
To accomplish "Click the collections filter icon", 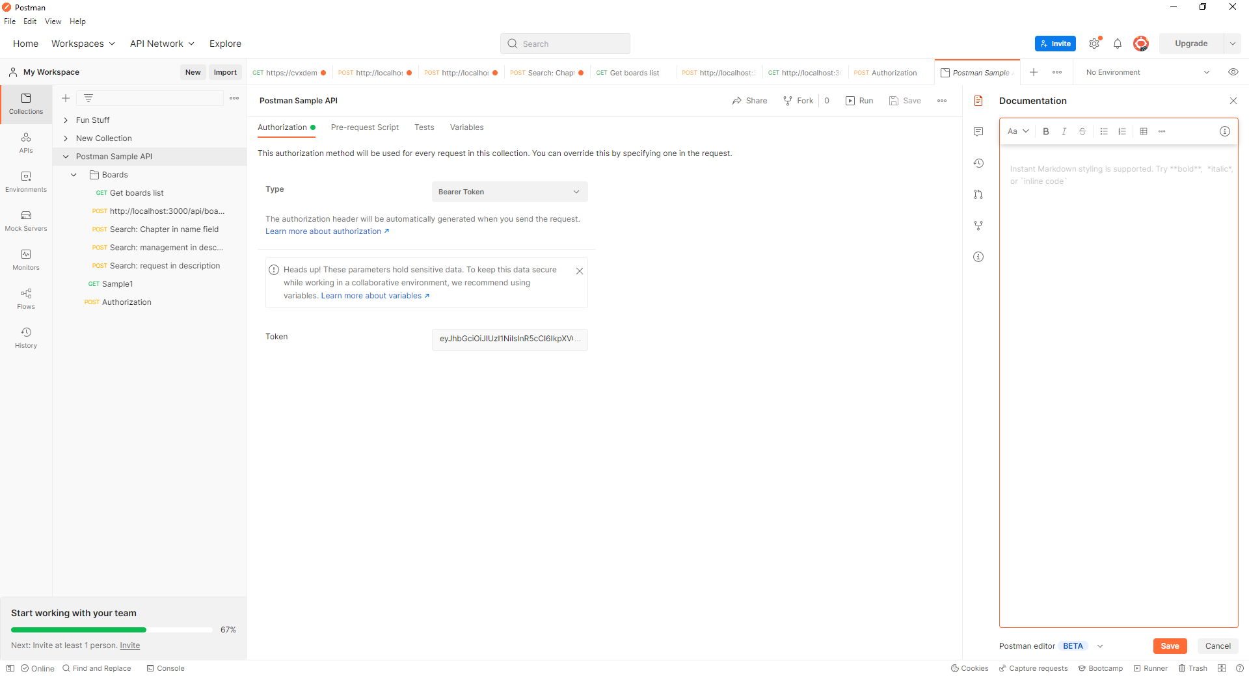I will [x=88, y=98].
